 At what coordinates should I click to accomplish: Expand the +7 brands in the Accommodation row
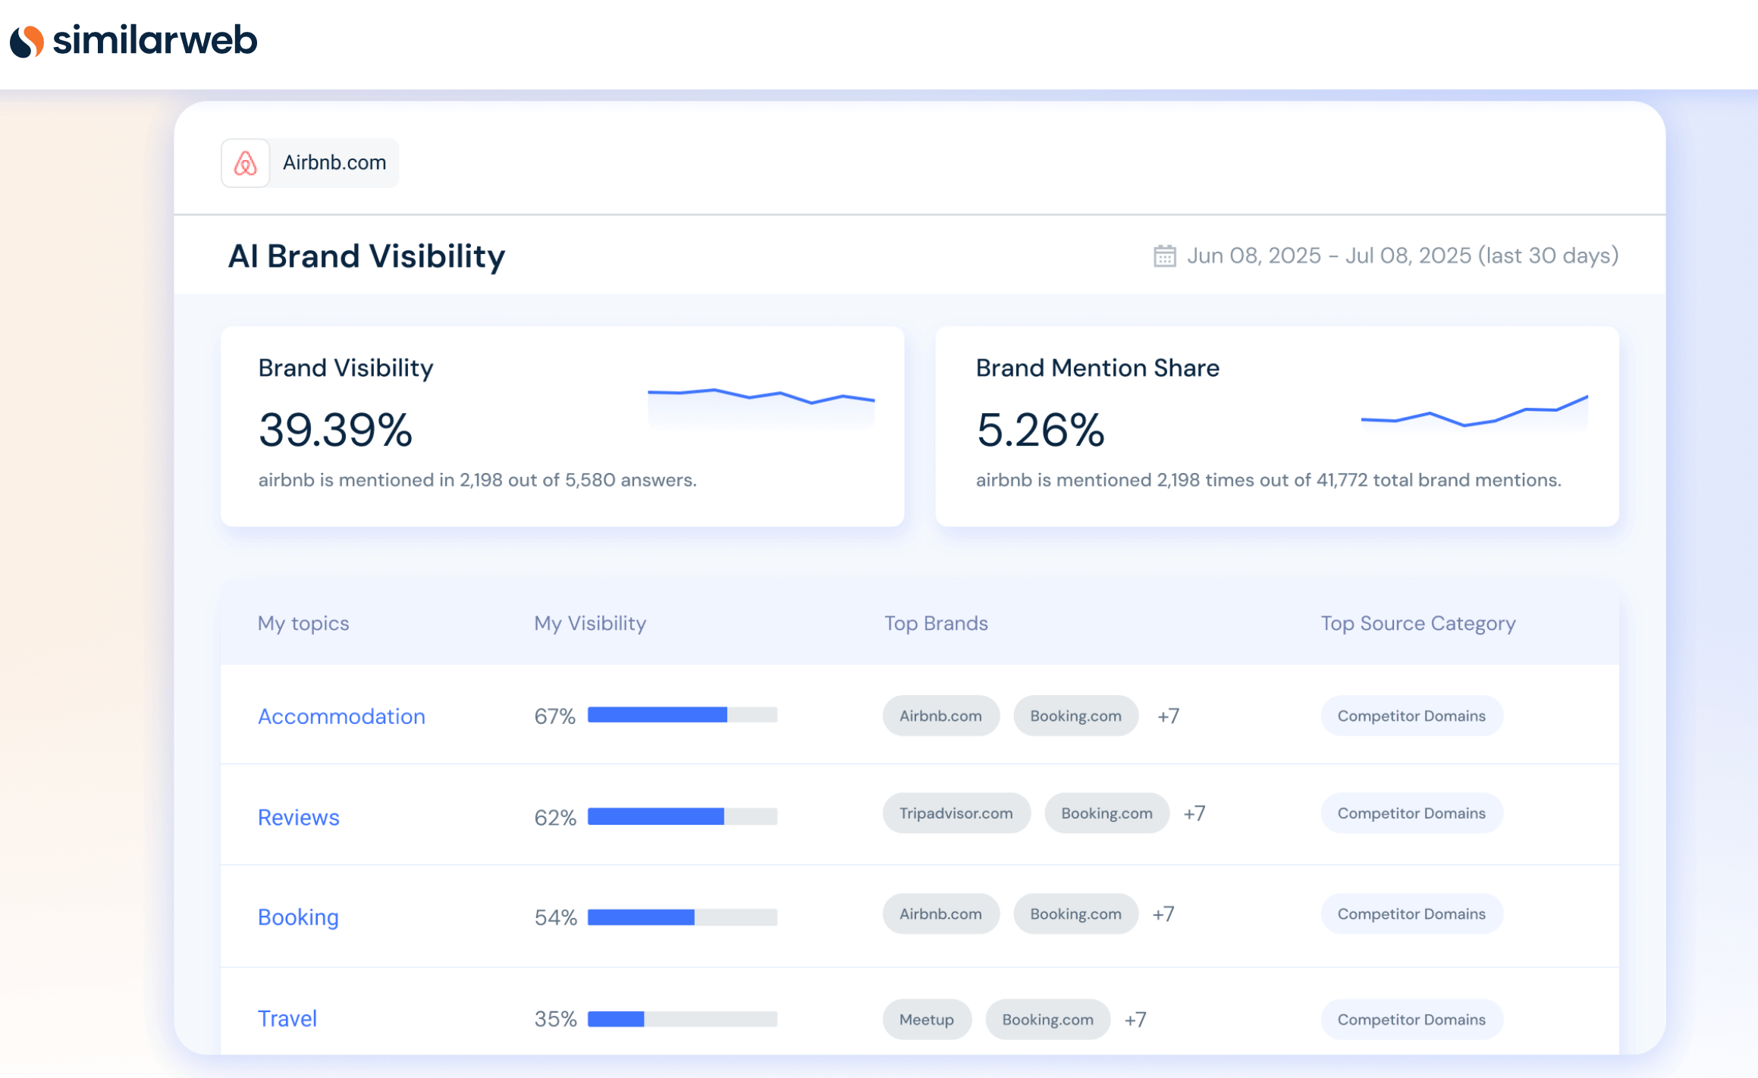point(1168,716)
